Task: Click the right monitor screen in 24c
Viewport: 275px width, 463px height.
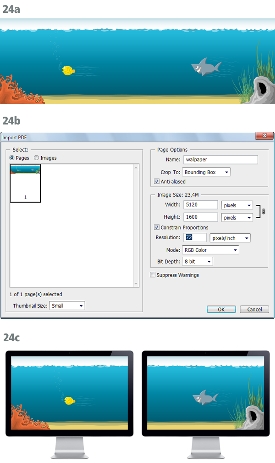Action: [205, 393]
